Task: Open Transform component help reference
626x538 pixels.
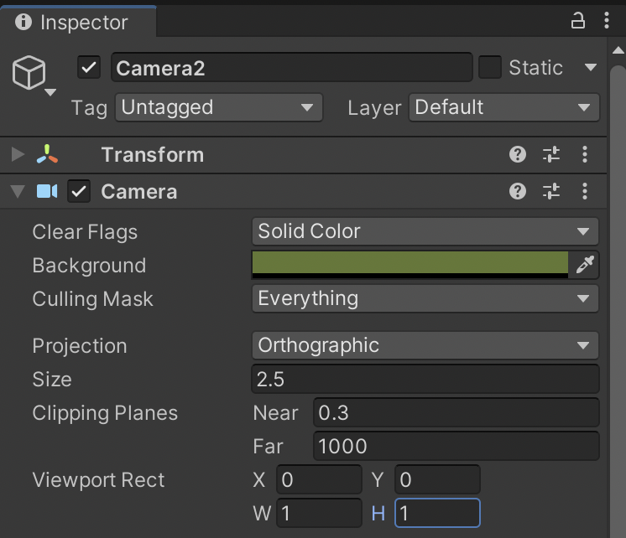Action: pyautogui.click(x=518, y=154)
